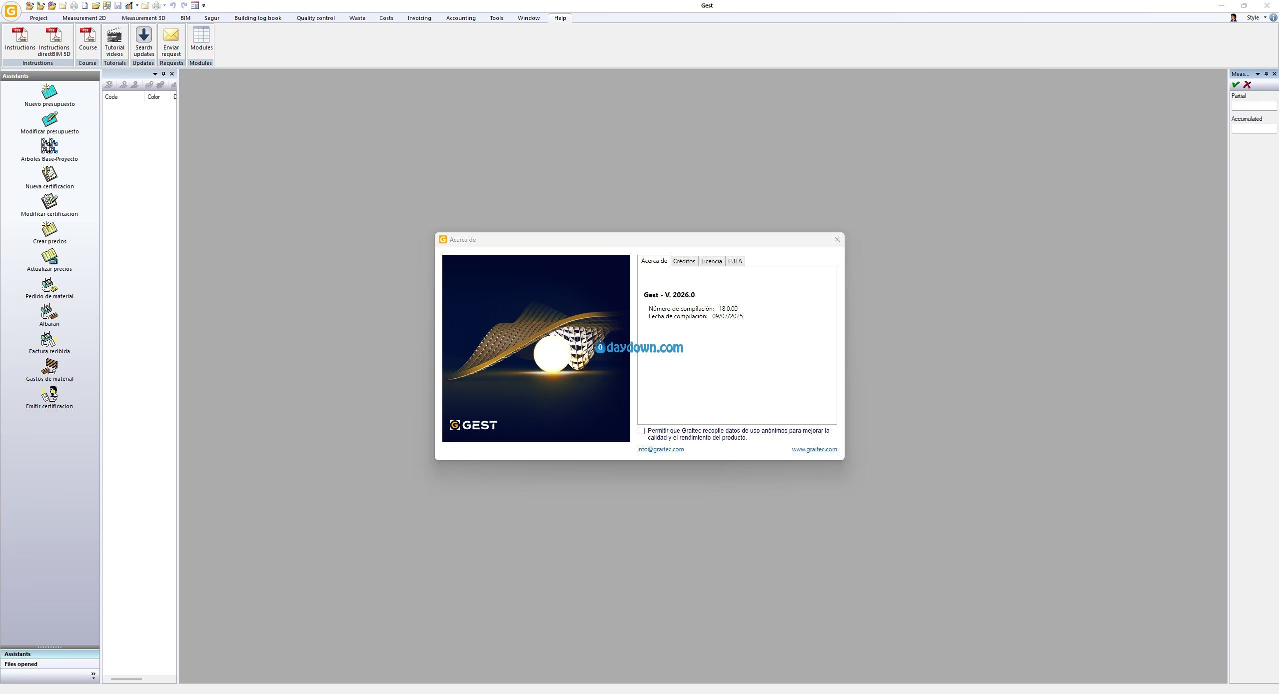The image size is (1279, 694).
Task: Open Gastos de material assistant
Action: 49,370
